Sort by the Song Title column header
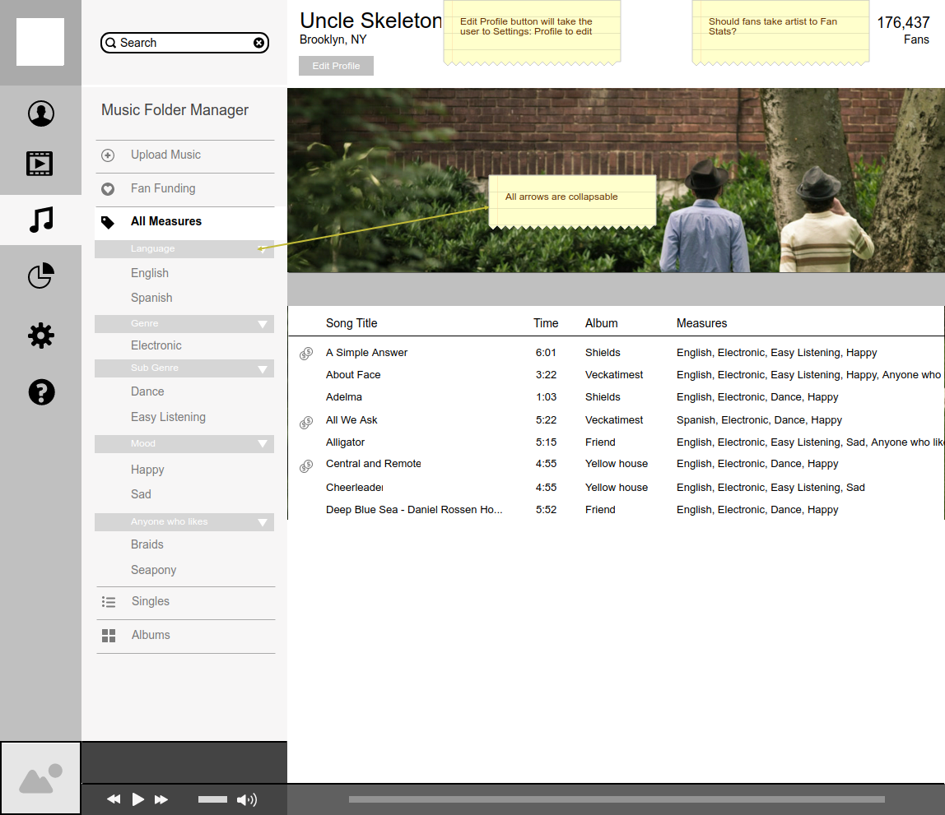The image size is (945, 815). point(351,323)
